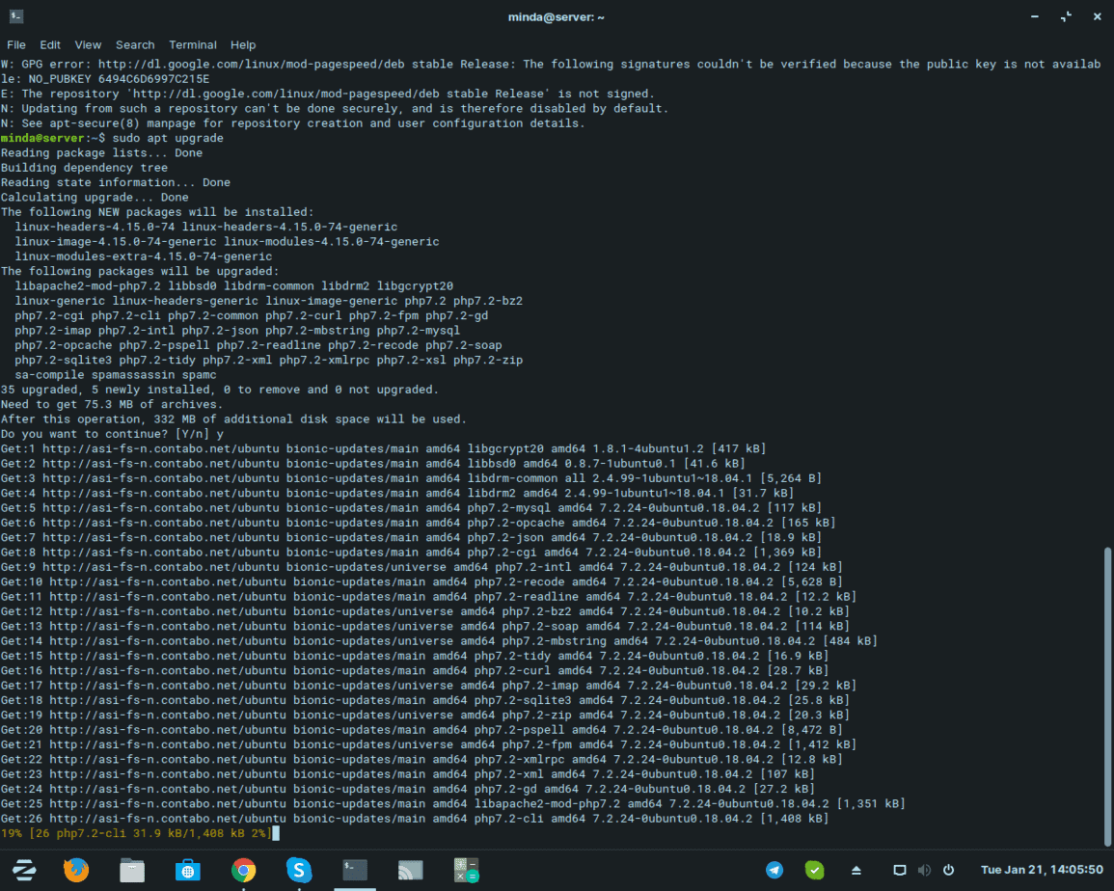This screenshot has height=891, width=1114.
Task: Click the Get:1 libgcrypt20 line
Action: coord(383,448)
